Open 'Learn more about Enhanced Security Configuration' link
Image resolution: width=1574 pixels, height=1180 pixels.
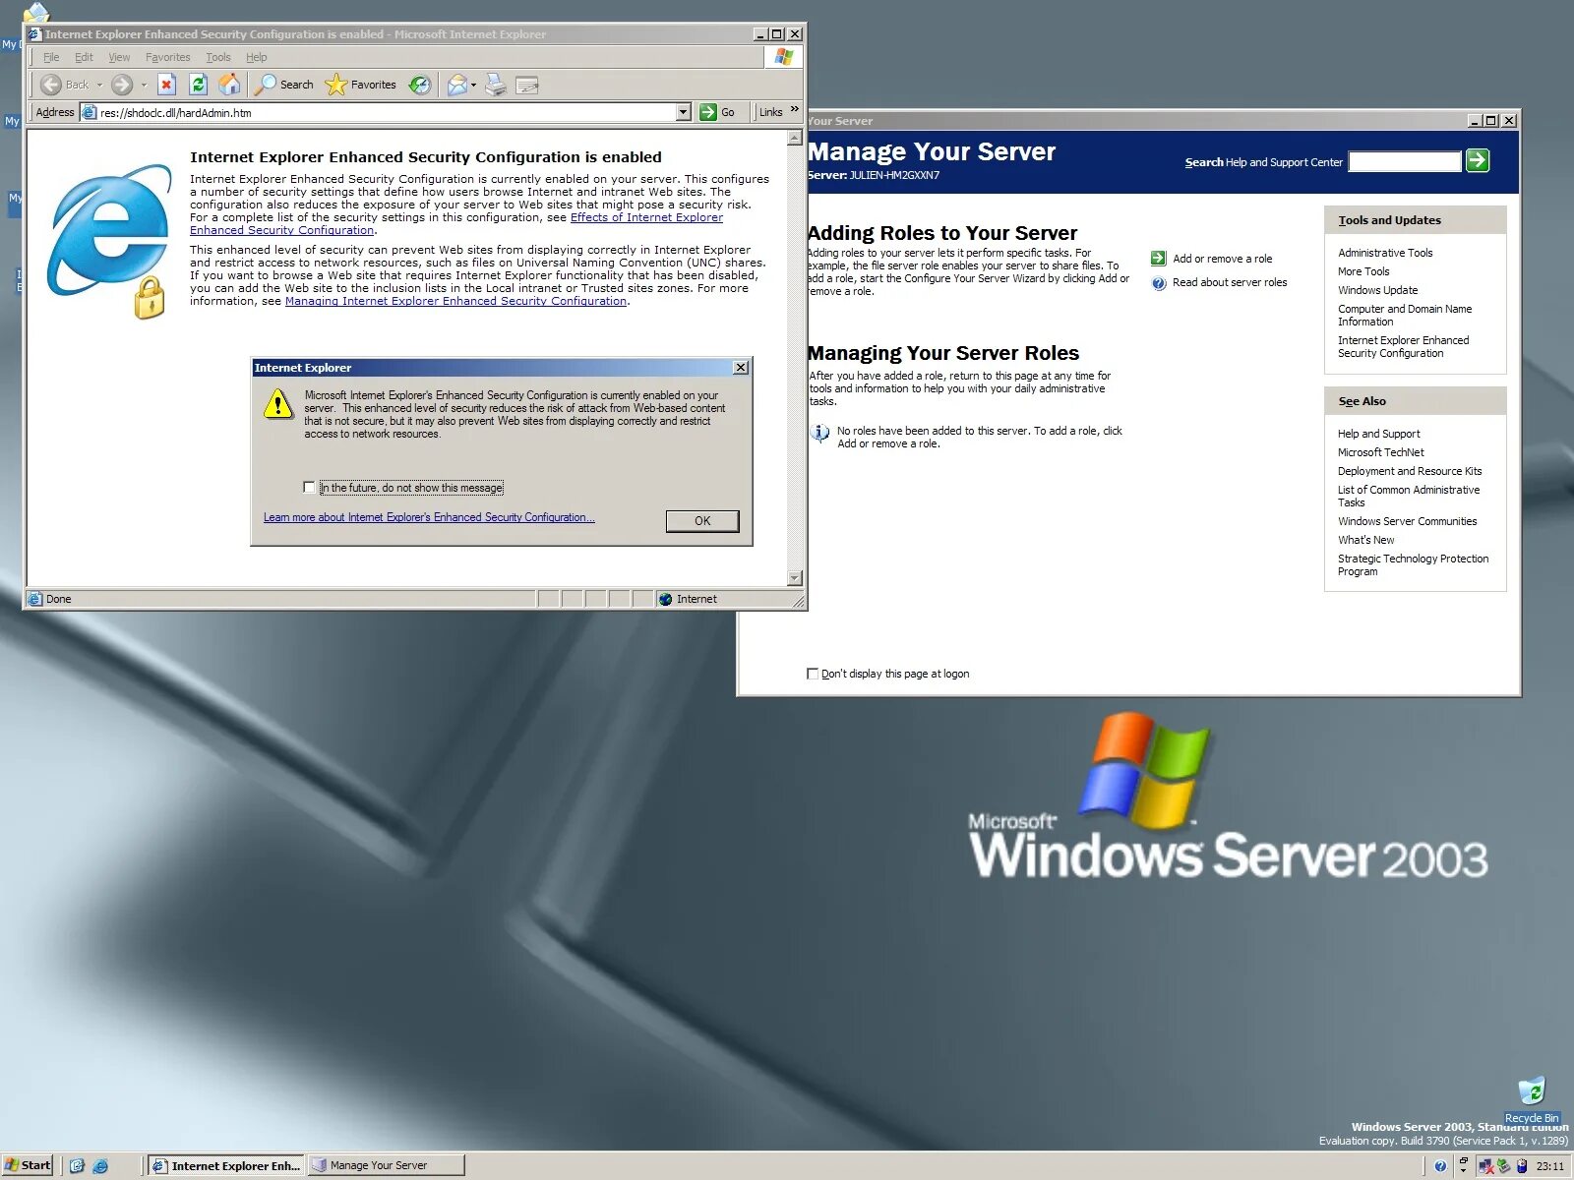point(429,517)
